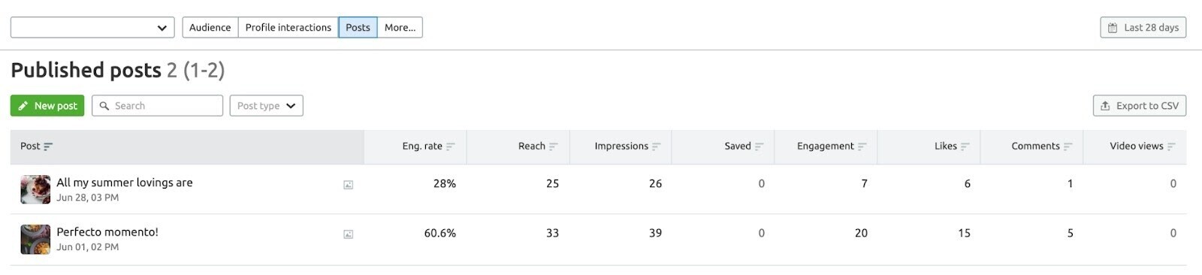Focus the Search posts field
Image resolution: width=1202 pixels, height=275 pixels.
tap(157, 106)
